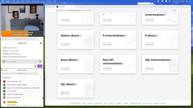This screenshot has width=193, height=108.
Task: Open the hamburger menu in the YouTube chat window
Action: pos(42,73)
